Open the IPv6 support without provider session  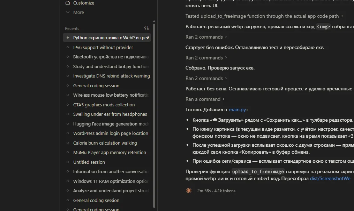coord(107,47)
